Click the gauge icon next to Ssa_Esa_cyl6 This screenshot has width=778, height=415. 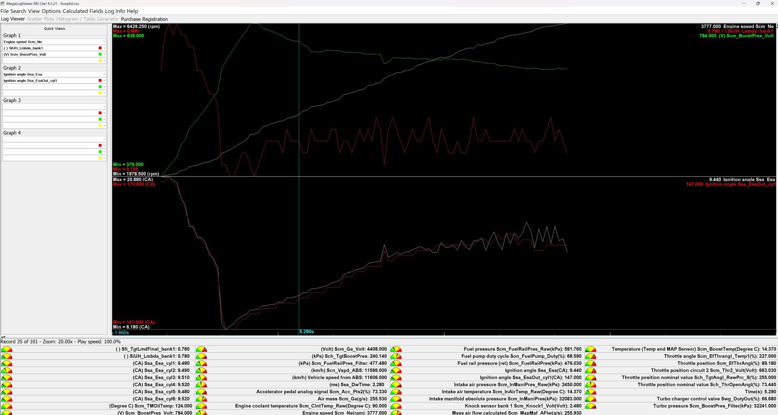pyautogui.click(x=7, y=399)
